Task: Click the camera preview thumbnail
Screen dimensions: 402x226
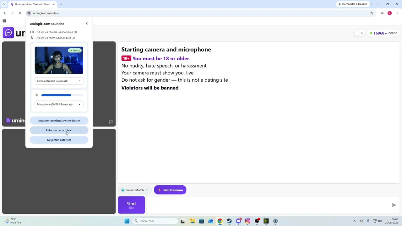Action: pos(59,60)
